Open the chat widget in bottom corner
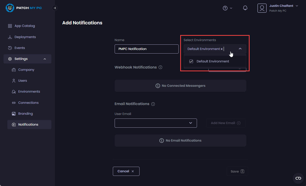Viewport: 306px width, 186px height. 298,178
